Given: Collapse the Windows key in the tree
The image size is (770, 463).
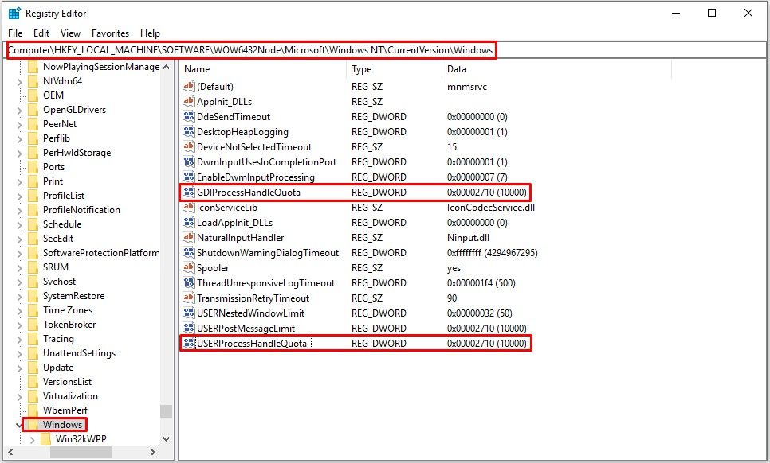Looking at the screenshot, I should [x=19, y=425].
